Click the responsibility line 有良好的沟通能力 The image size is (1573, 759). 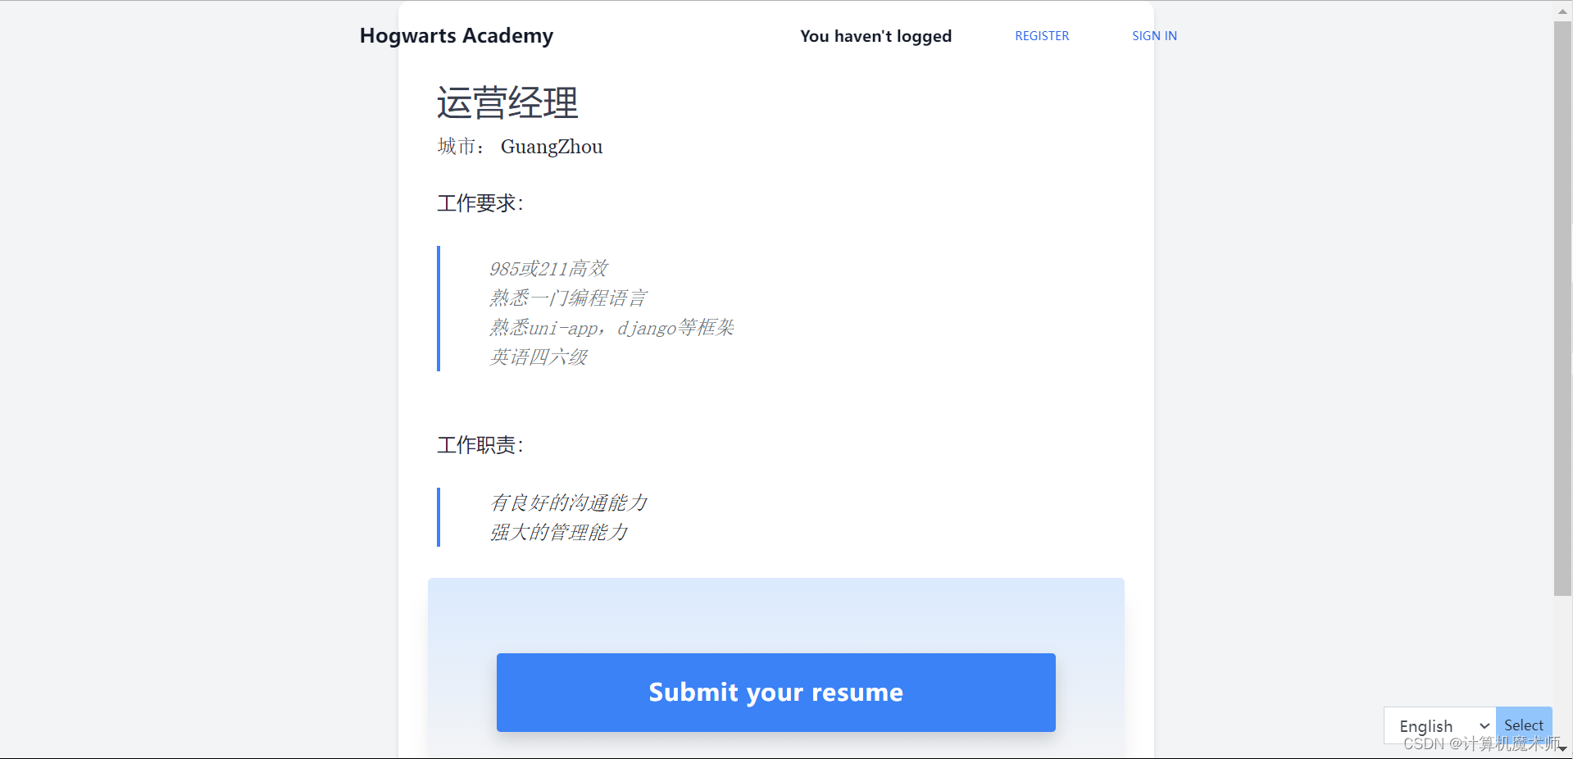pyautogui.click(x=569, y=502)
